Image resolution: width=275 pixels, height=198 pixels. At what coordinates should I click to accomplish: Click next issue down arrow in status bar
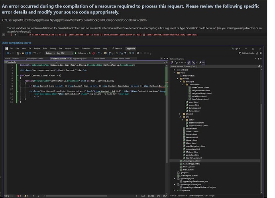point(38,196)
